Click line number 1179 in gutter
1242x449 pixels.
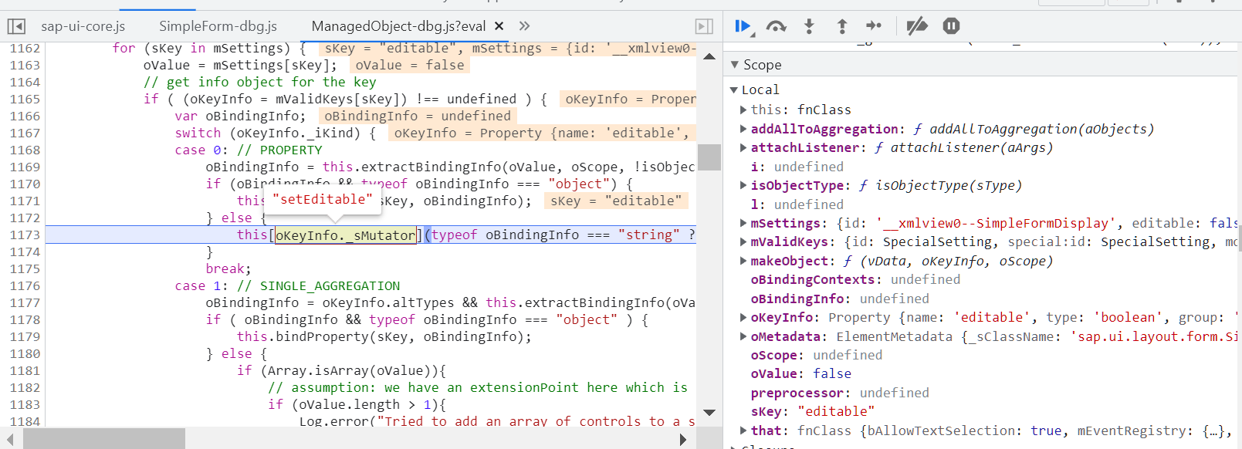(x=25, y=336)
